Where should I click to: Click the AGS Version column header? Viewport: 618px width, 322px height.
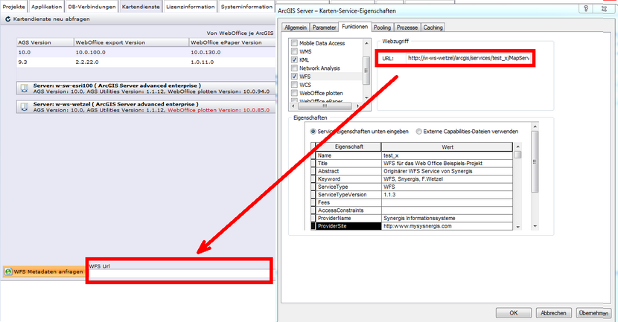(45, 42)
